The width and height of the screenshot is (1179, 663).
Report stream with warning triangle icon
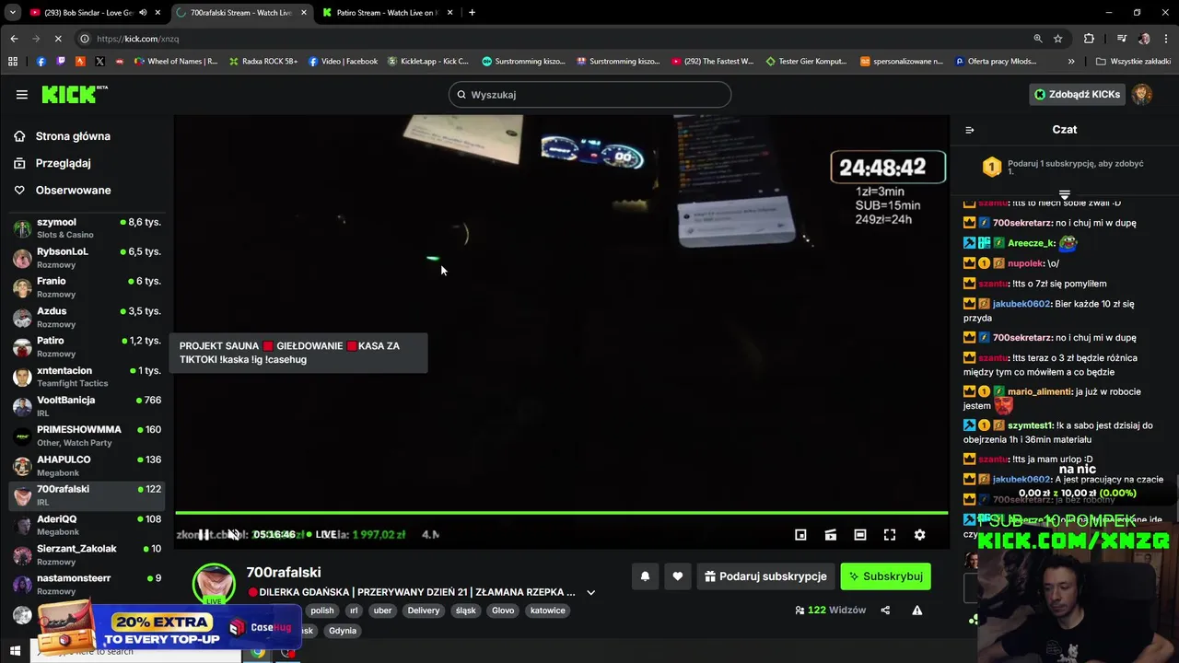(916, 610)
